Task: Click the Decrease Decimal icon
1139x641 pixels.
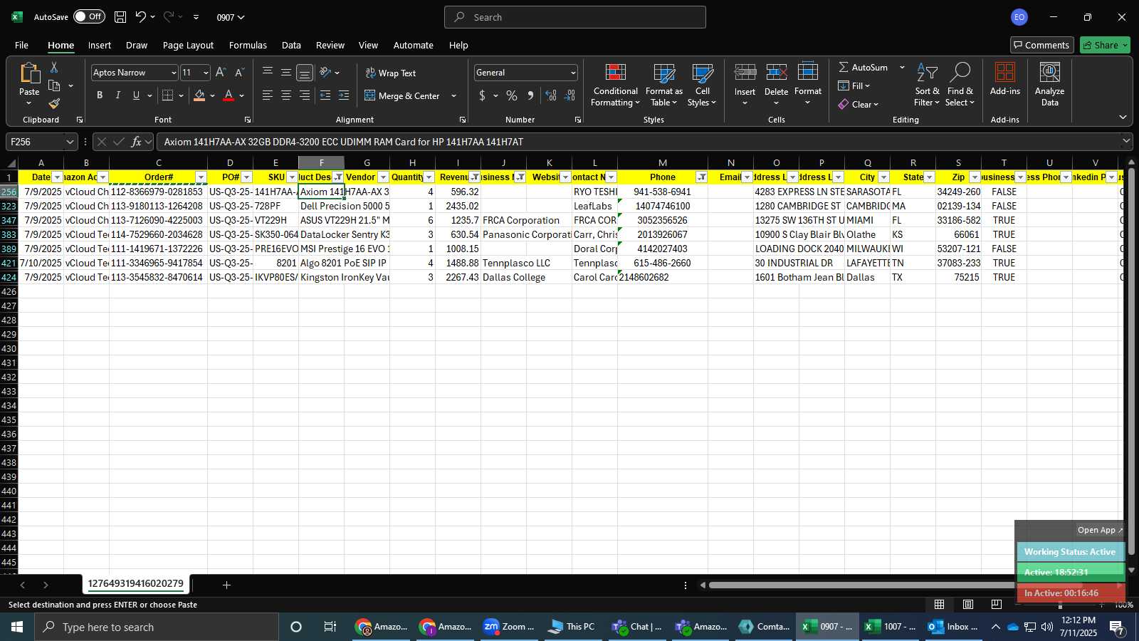Action: click(569, 95)
